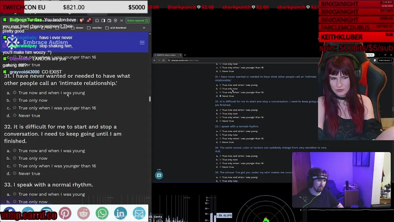
Task: Click the blue chat bubble icon
Action: coord(159,175)
